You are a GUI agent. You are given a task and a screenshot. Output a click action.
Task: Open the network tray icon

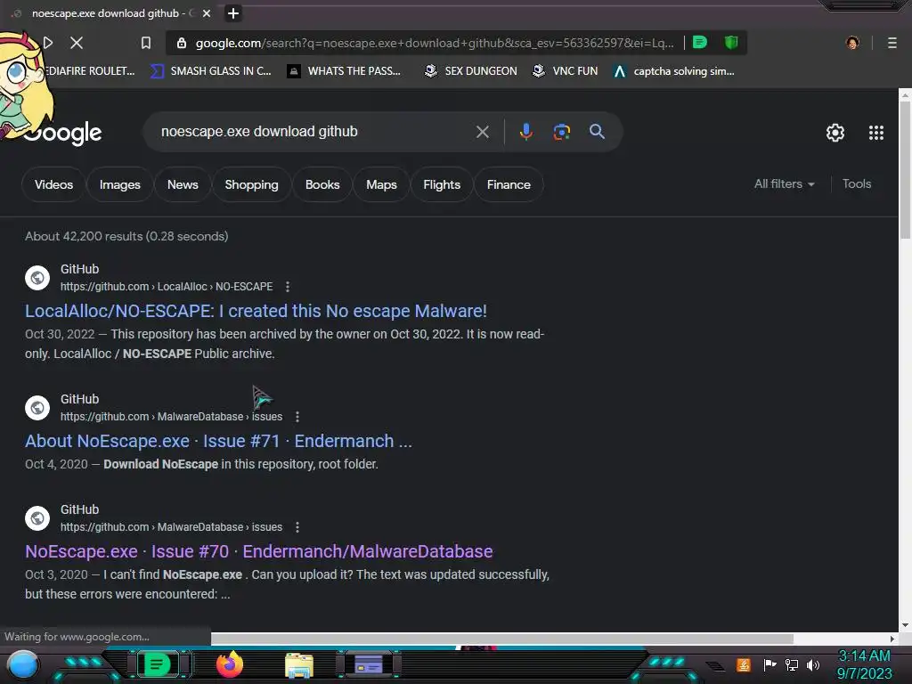(x=792, y=664)
